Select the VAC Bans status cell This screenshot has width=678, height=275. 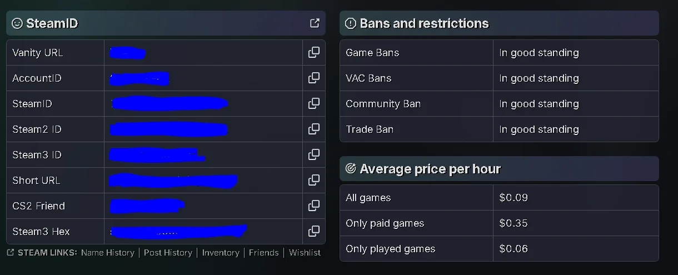point(576,78)
